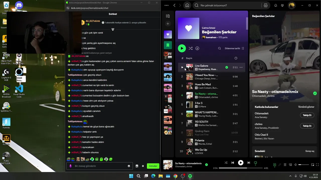
Task: Click the Başlık column header
Action: click(x=189, y=58)
